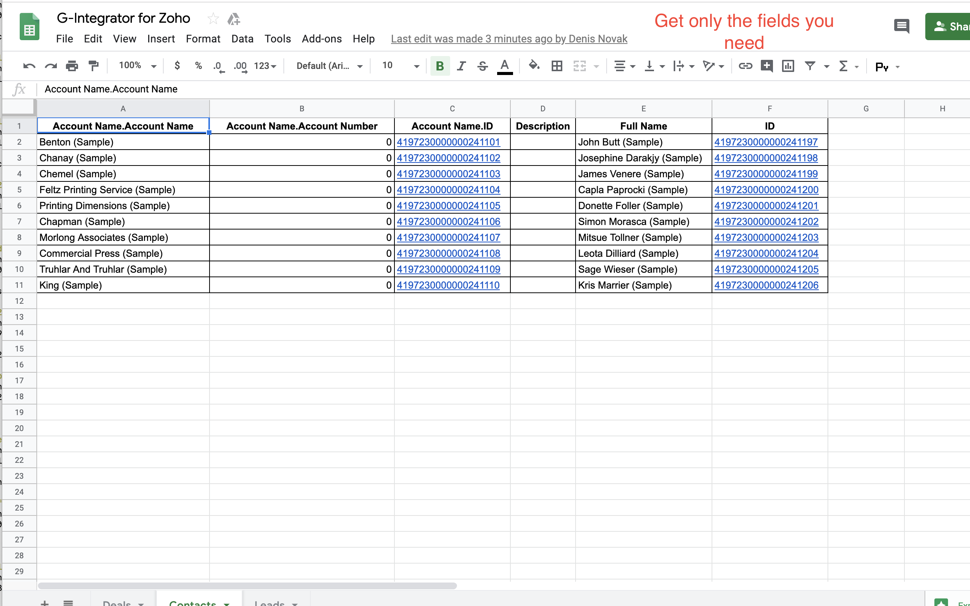
Task: Click the Add to Drive icon
Action: tap(234, 19)
